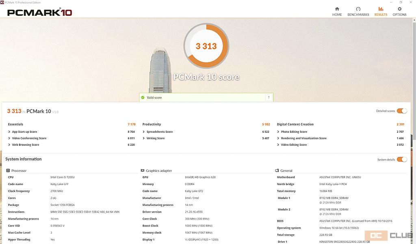Switch to the BENCHMARKS tab label
The height and width of the screenshot is (244, 416).
pos(358,15)
